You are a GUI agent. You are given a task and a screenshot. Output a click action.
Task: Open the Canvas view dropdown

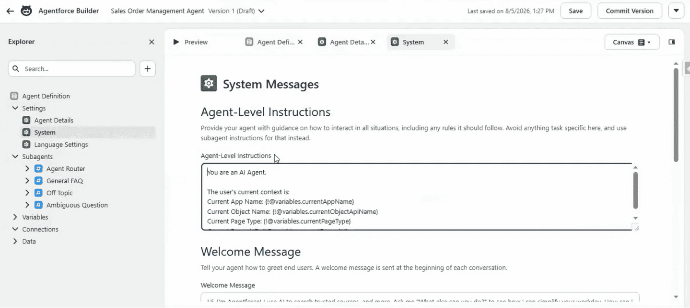point(632,42)
